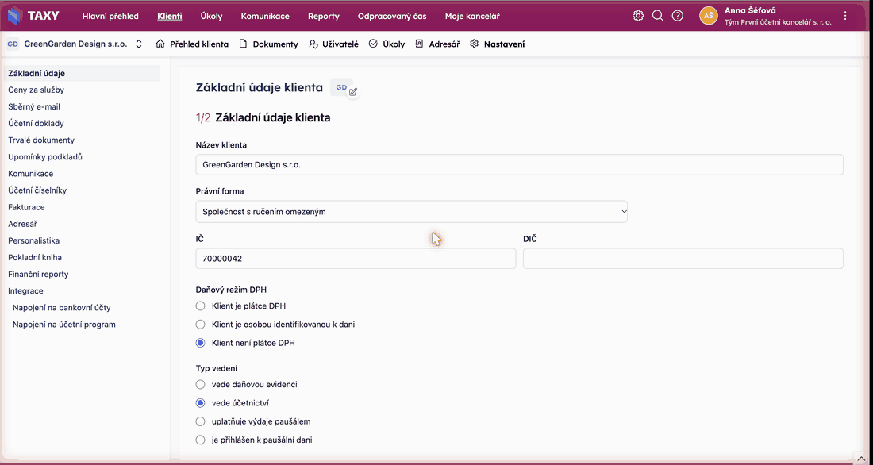The image size is (873, 465).
Task: Open the settings gear icon in header
Action: [x=638, y=16]
